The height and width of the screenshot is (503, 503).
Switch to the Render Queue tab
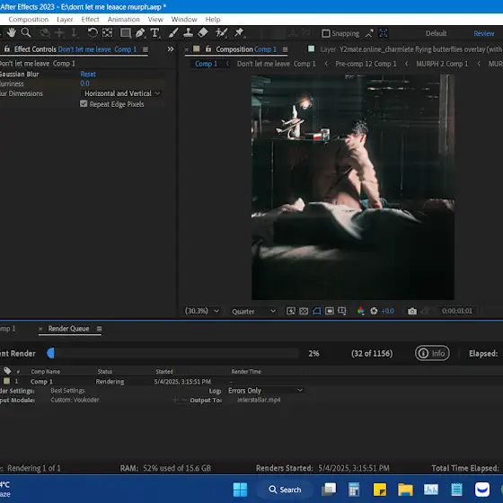68,329
